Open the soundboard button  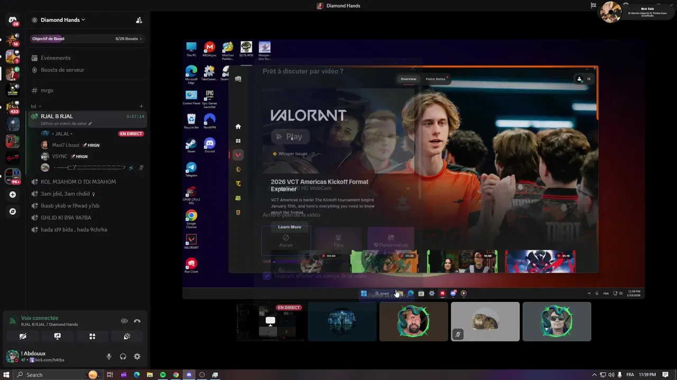tap(127, 336)
